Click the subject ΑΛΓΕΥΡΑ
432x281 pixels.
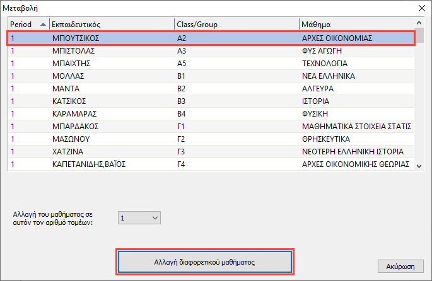[x=318, y=89]
